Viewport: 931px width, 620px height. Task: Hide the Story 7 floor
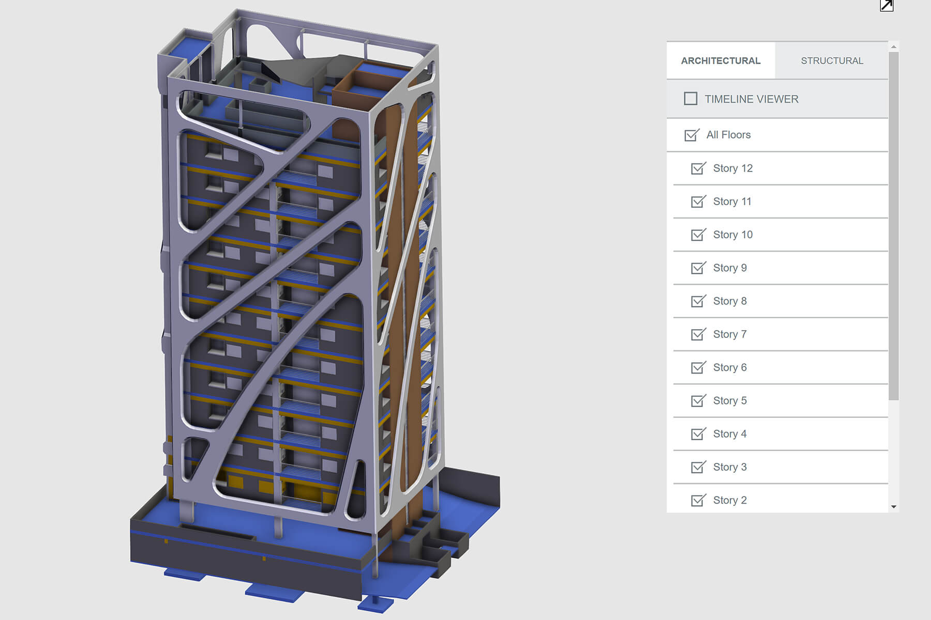pyautogui.click(x=698, y=334)
